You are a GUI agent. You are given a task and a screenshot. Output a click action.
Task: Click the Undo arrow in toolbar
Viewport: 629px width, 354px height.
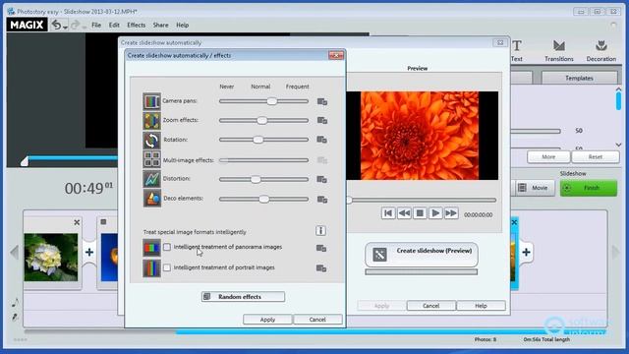57,25
